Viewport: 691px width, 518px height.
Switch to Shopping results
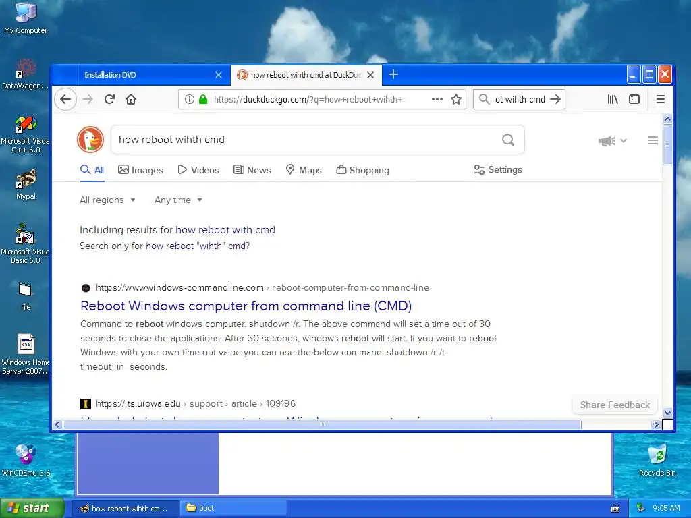362,170
